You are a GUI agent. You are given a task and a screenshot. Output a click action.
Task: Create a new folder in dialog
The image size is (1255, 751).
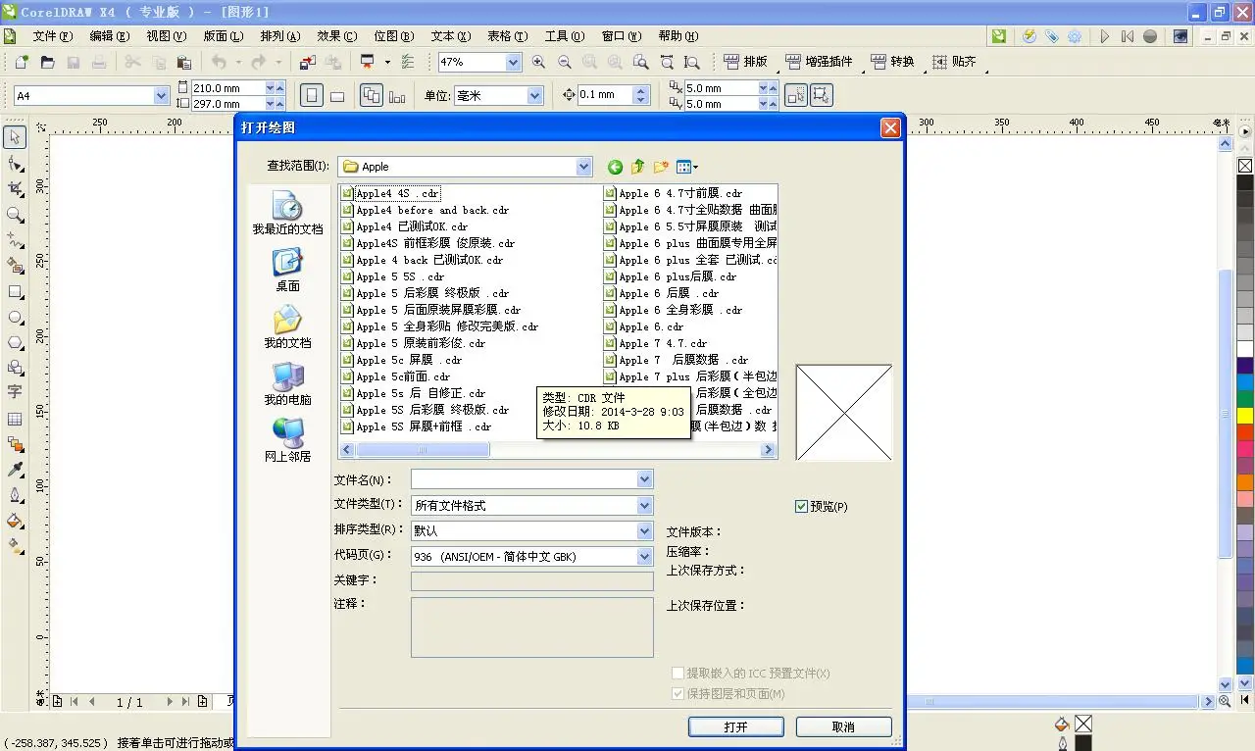pos(661,167)
